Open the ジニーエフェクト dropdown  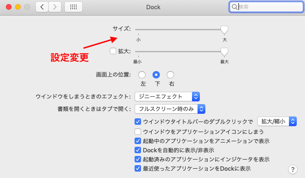click(x=167, y=97)
